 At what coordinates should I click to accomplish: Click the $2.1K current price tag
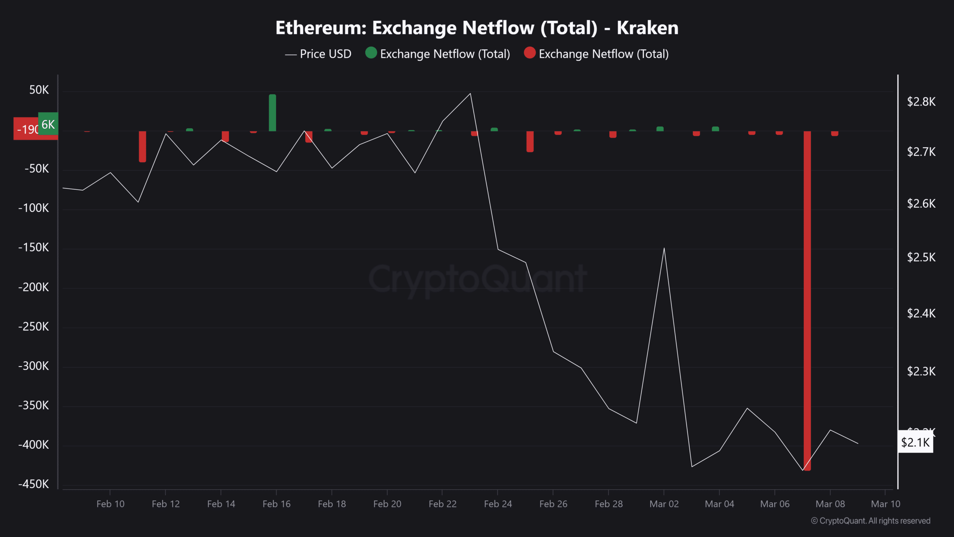pyautogui.click(x=915, y=442)
